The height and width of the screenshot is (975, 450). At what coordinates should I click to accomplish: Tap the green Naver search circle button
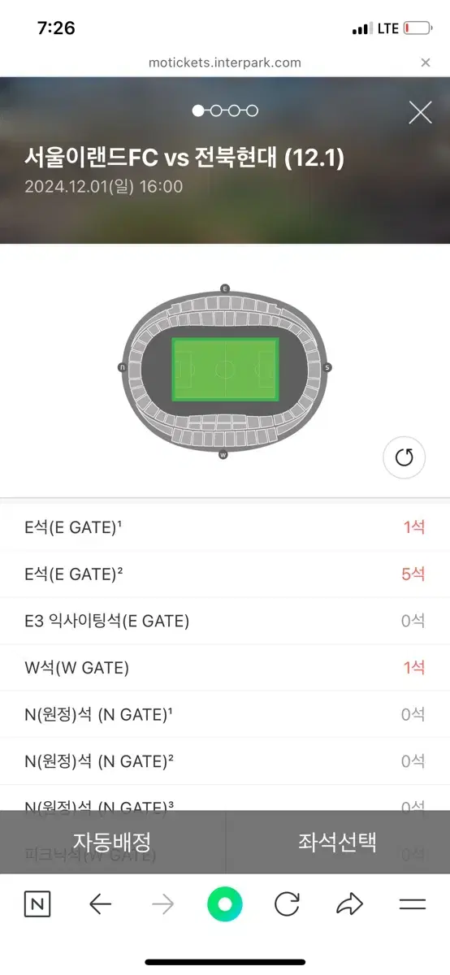225,904
